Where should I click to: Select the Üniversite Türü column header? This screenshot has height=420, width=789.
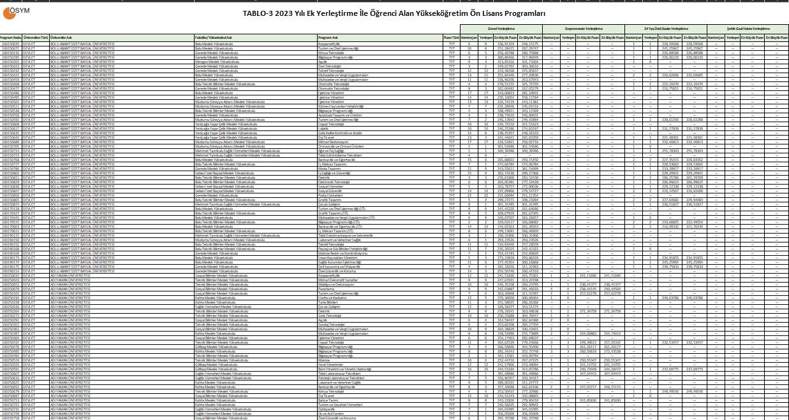36,38
